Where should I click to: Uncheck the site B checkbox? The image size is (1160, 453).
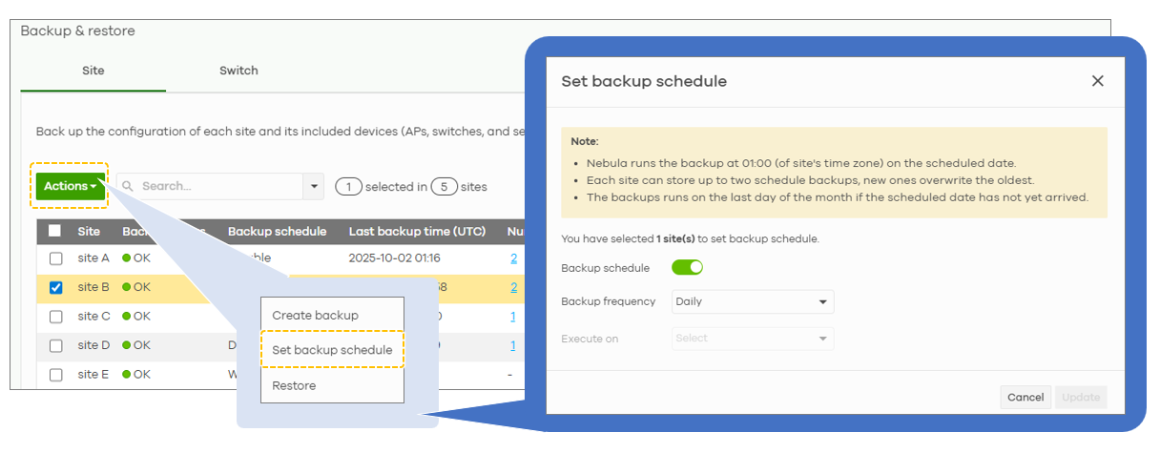pos(55,287)
